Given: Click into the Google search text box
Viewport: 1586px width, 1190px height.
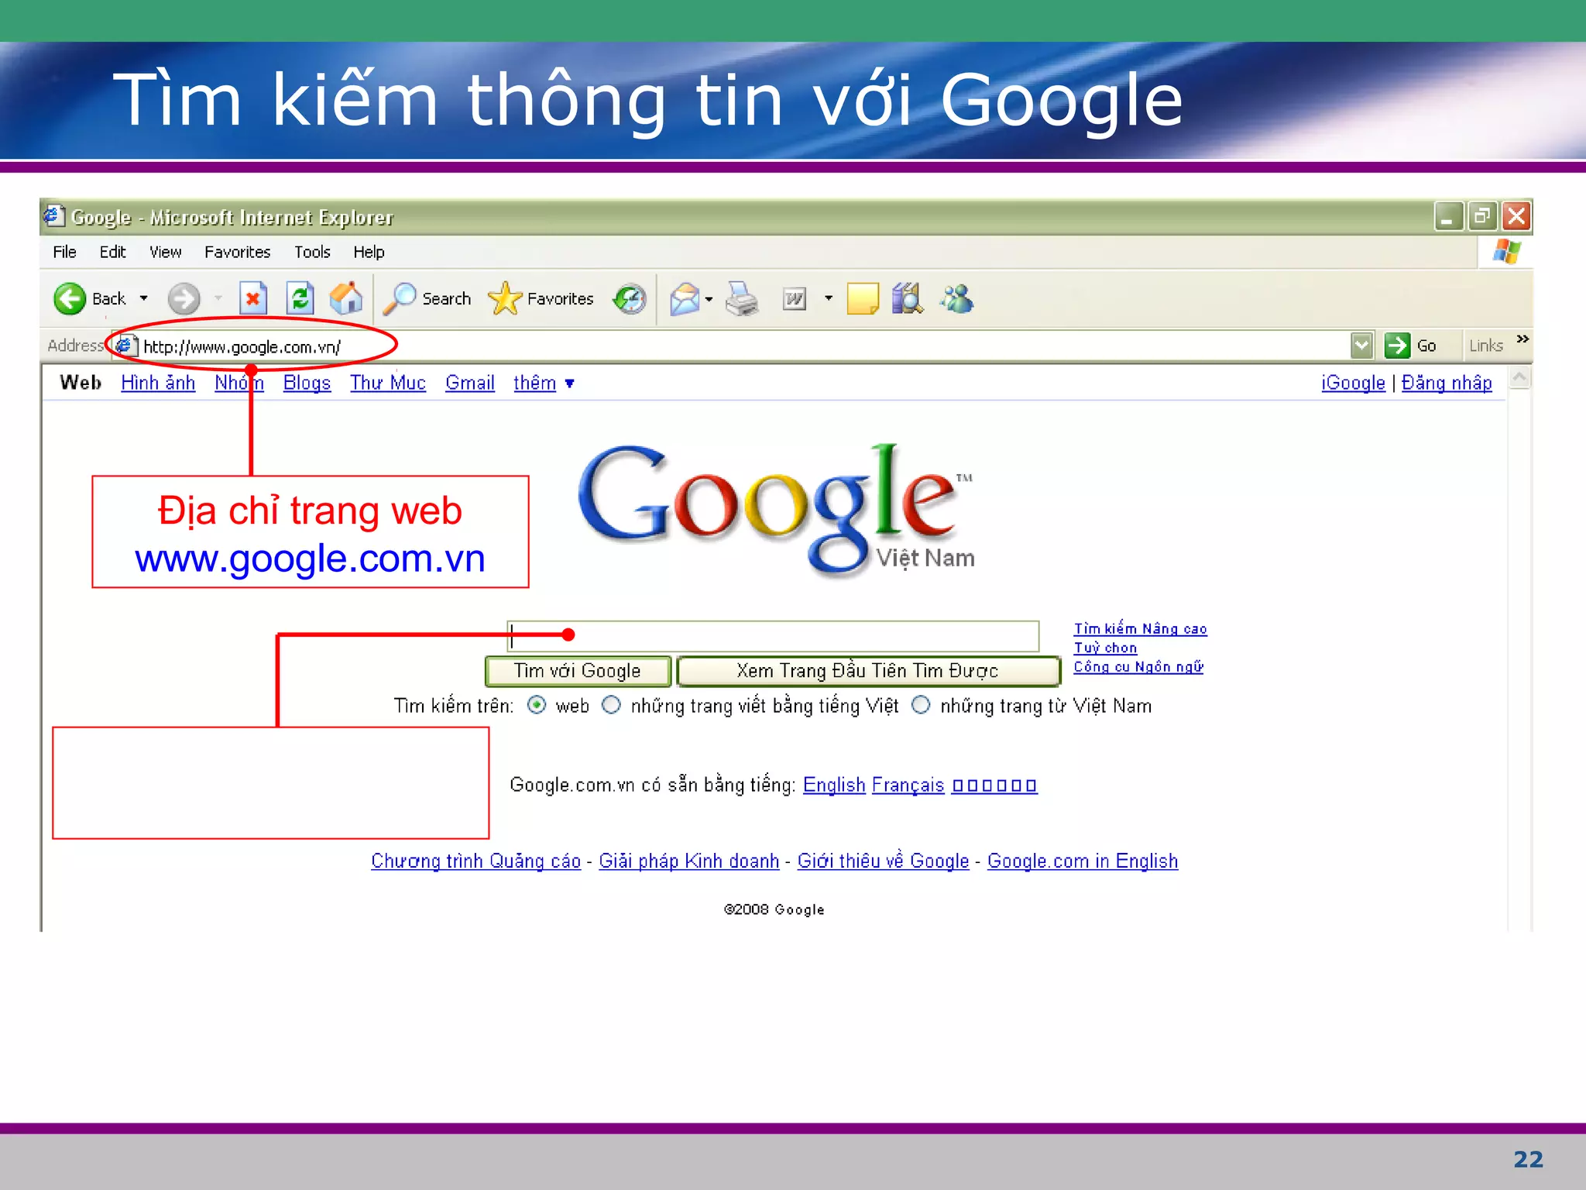Looking at the screenshot, I should click(x=773, y=636).
